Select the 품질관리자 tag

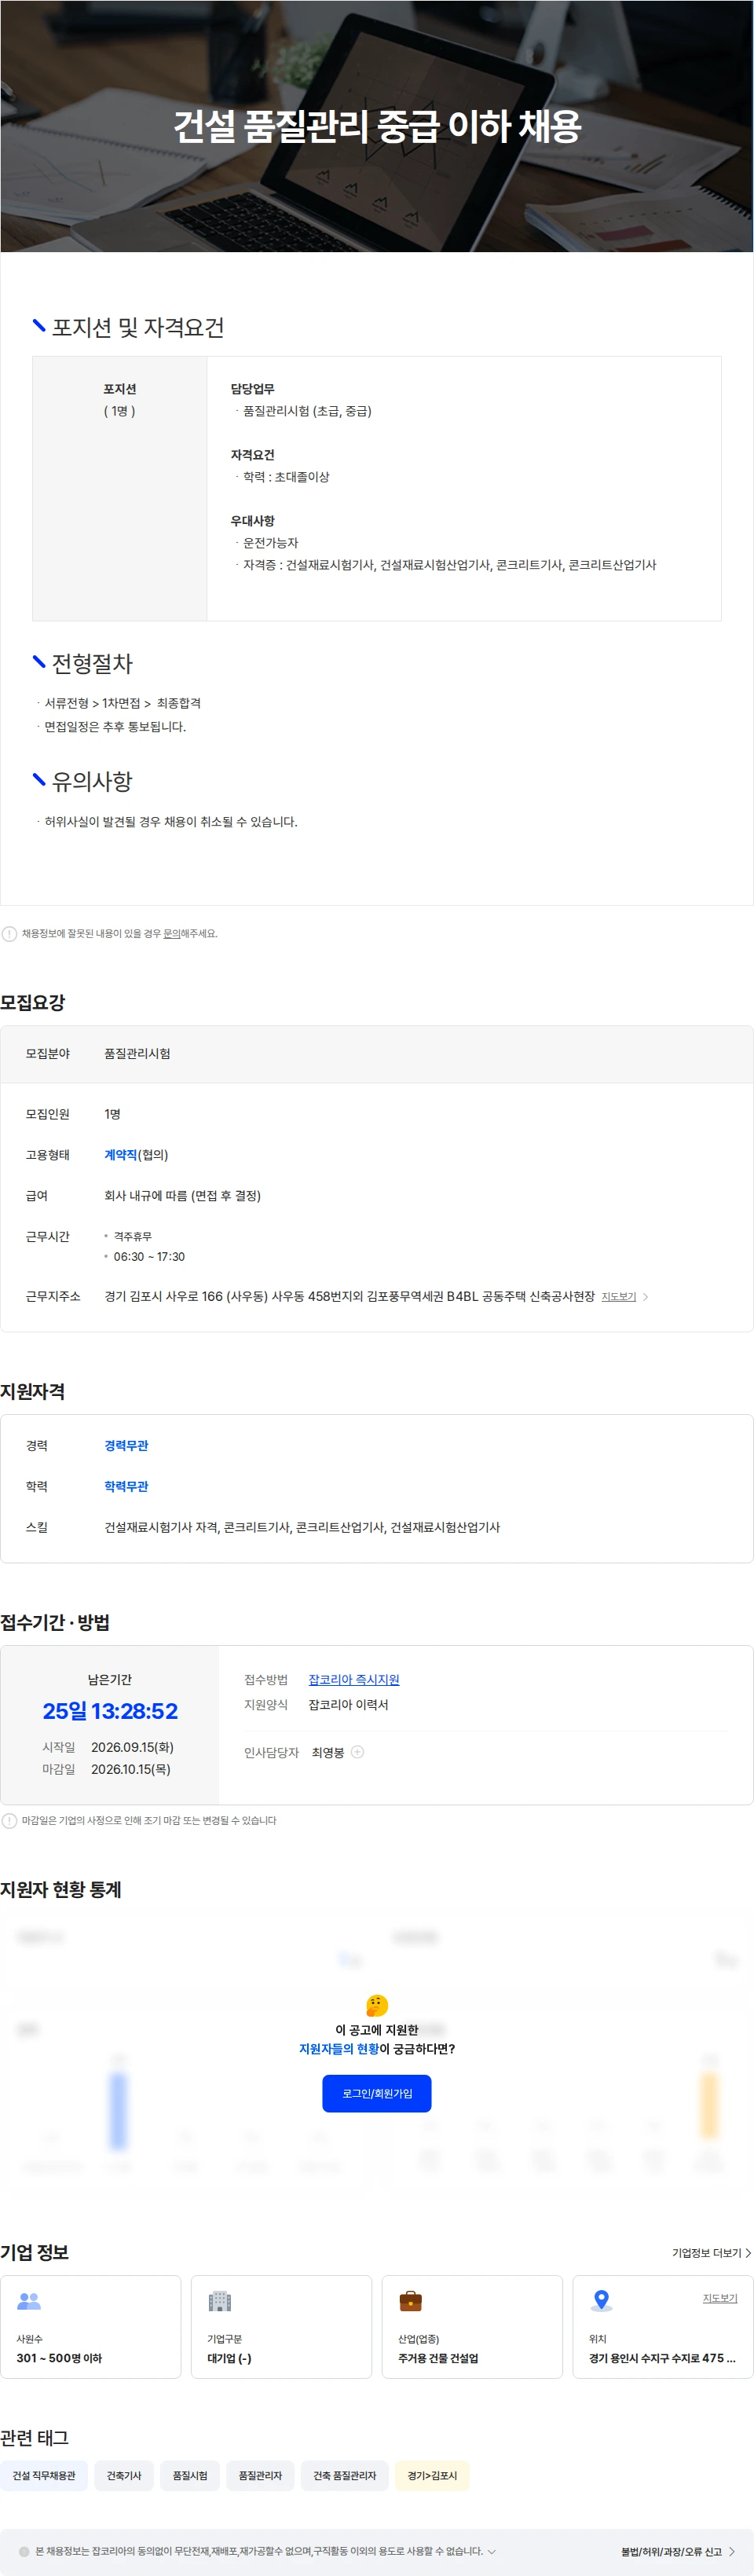[260, 2475]
